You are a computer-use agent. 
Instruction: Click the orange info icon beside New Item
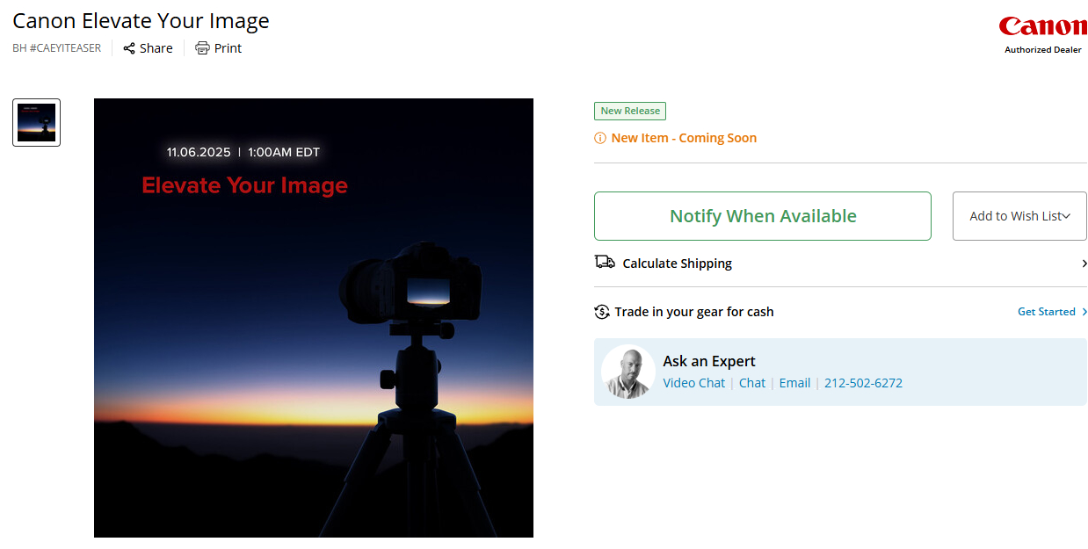[600, 138]
